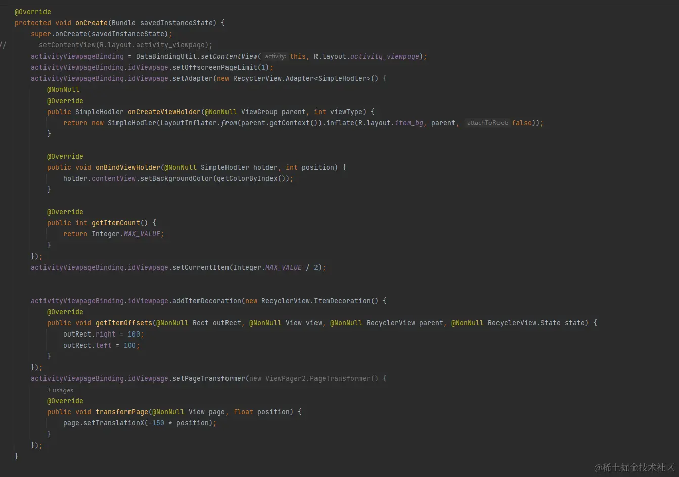Click the item_bg layout reference
The width and height of the screenshot is (679, 477).
point(409,123)
